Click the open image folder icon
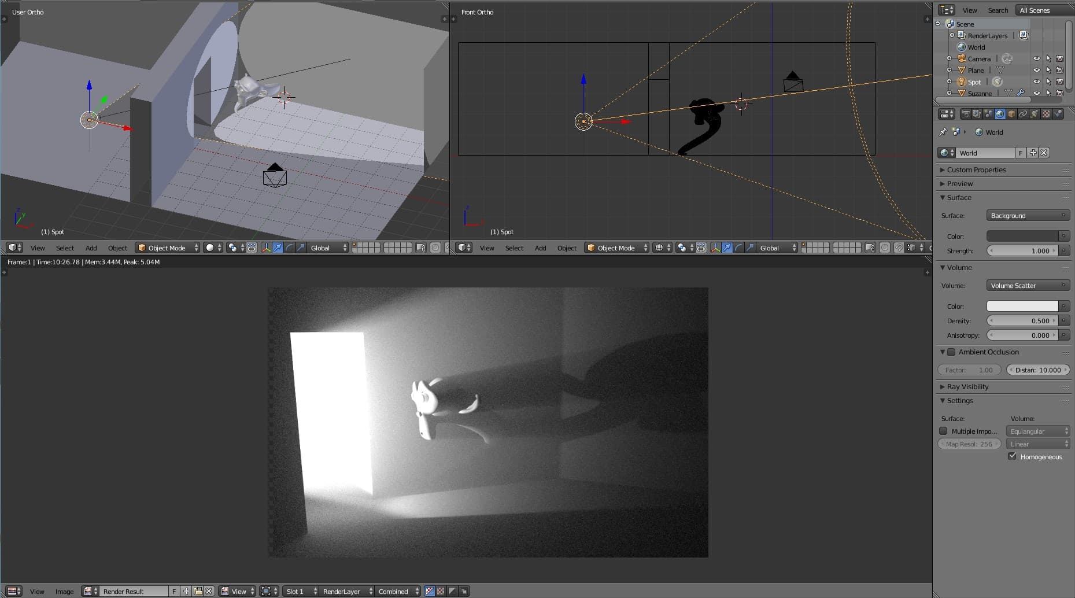 [x=198, y=591]
